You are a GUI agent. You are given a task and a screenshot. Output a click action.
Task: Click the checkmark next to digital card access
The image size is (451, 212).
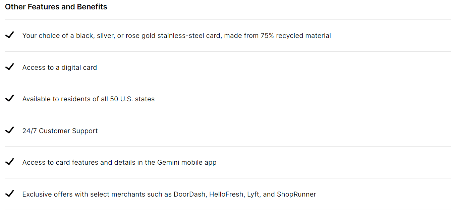coord(10,67)
